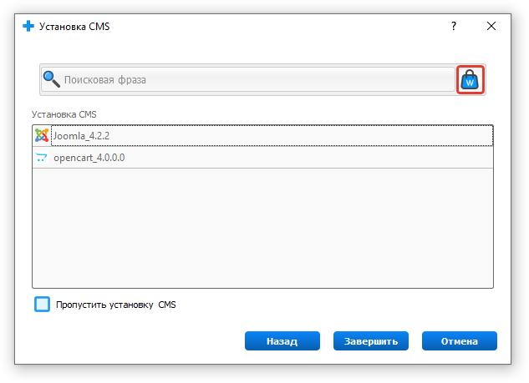Image resolution: width=529 pixels, height=383 pixels.
Task: Click the Установка CMS window title text
Action: 74,26
